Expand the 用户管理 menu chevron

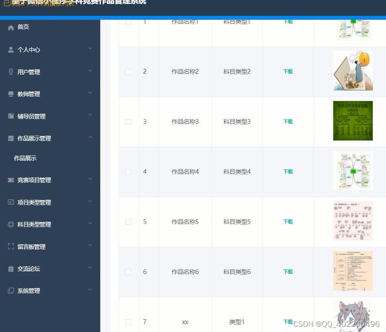91,71
